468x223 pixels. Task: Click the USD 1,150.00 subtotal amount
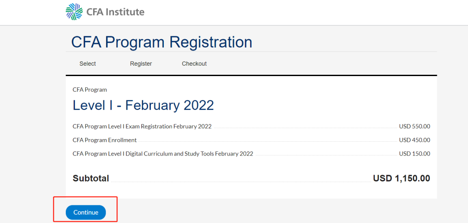coord(401,178)
